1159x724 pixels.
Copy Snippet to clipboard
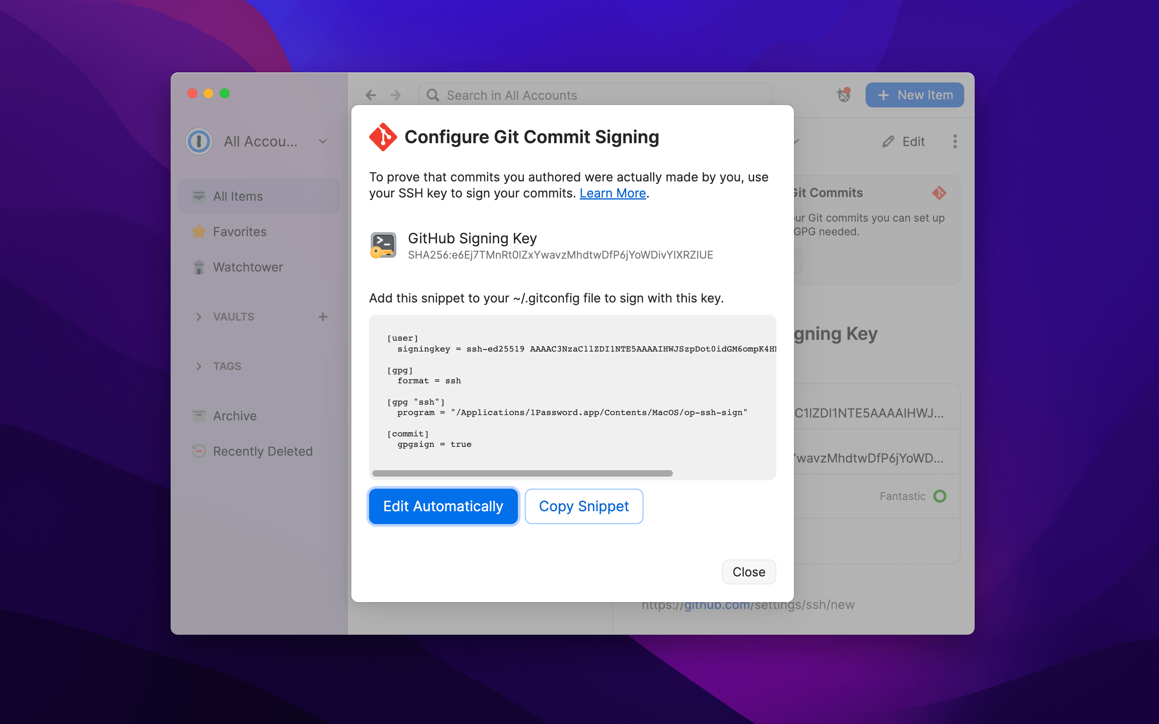pos(583,506)
